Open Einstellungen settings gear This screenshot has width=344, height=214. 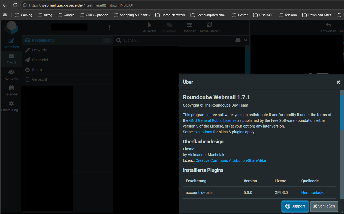[x=11, y=106]
